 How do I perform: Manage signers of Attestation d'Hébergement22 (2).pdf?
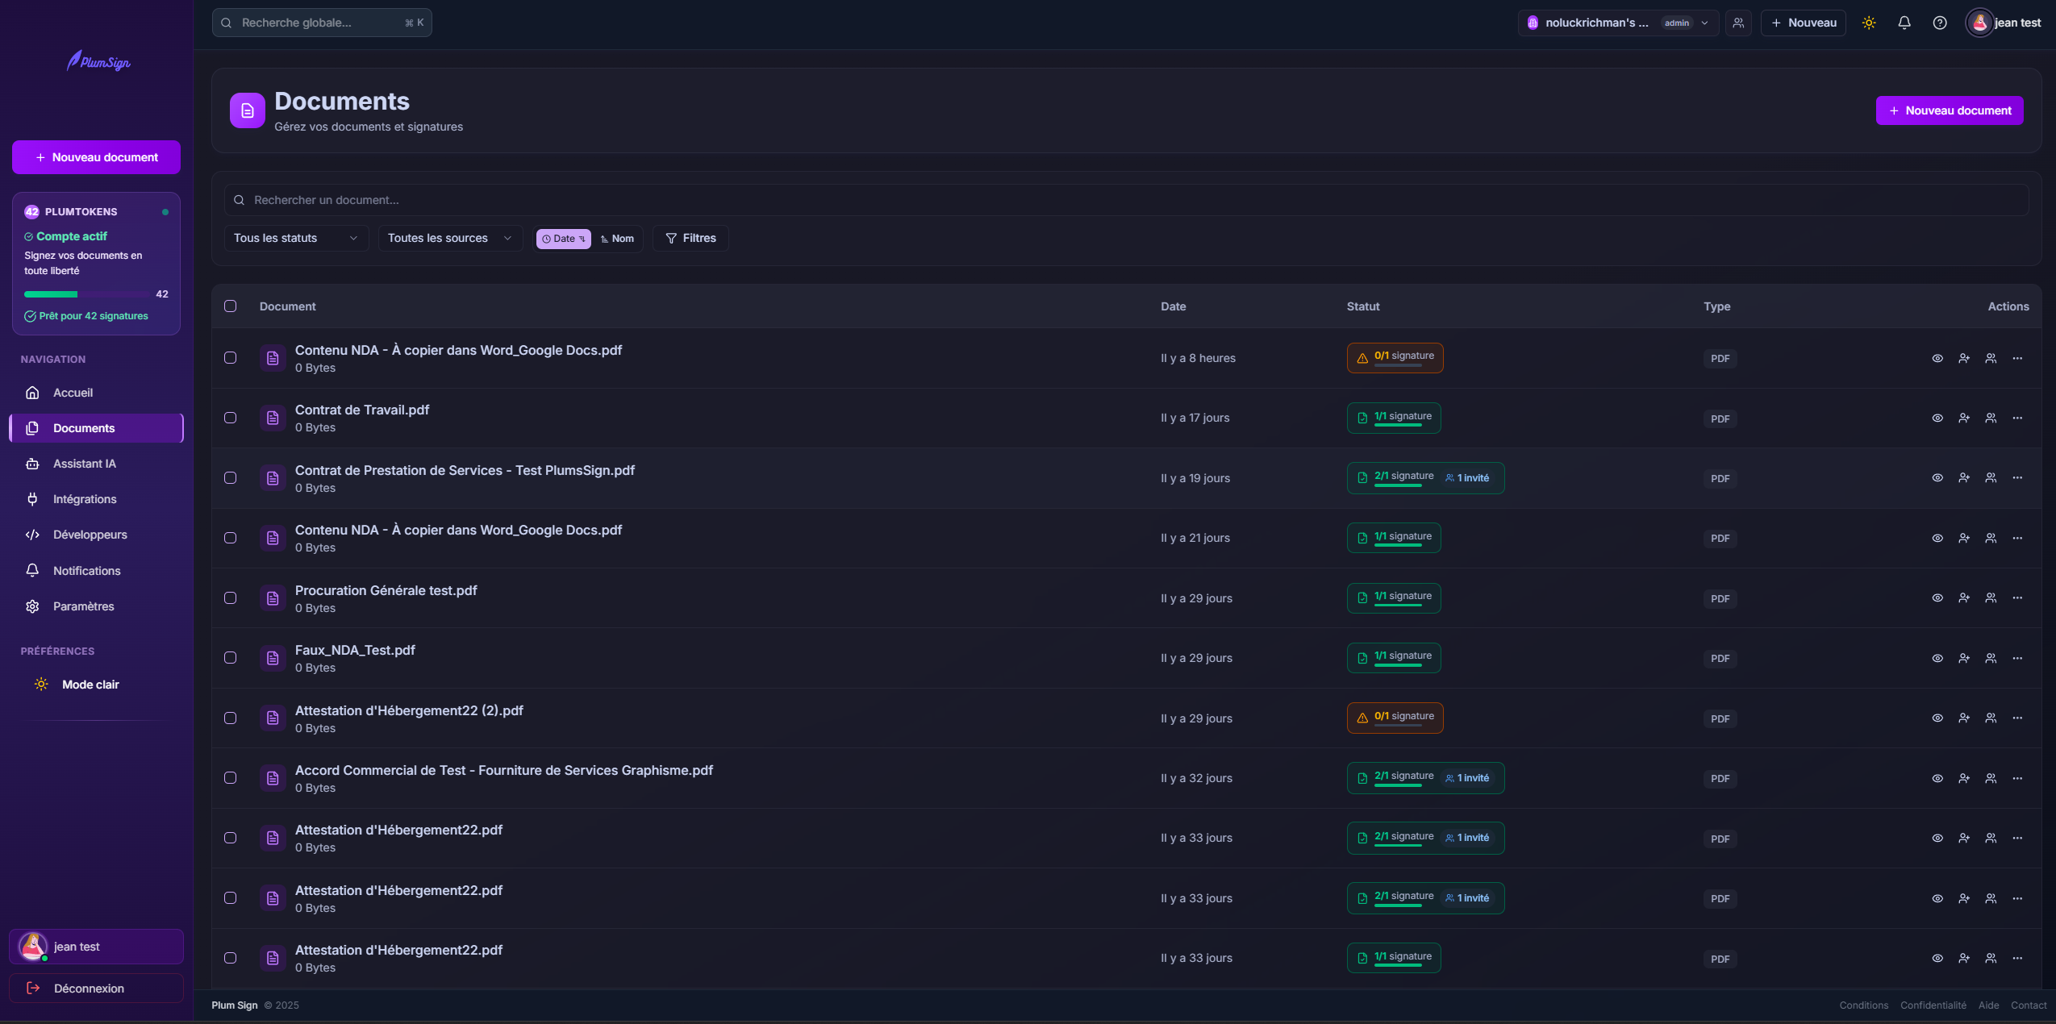(1991, 718)
